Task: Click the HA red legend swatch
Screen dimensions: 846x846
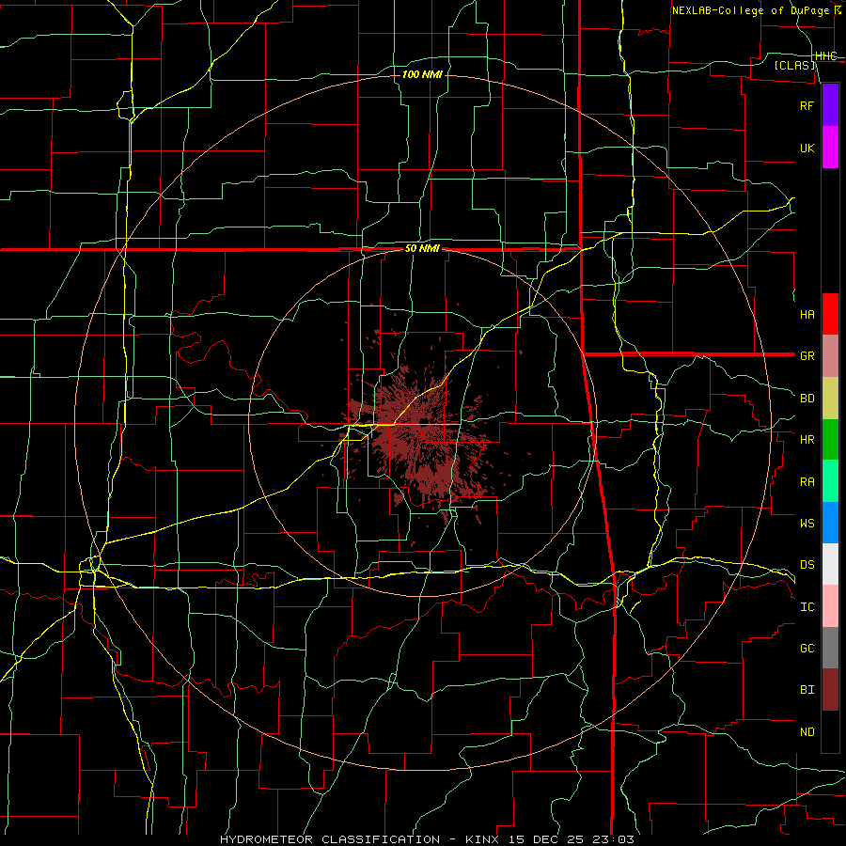Action: pos(830,314)
